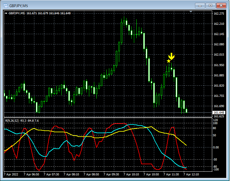Click the 7 Apr 11:30 time label

tap(171, 174)
